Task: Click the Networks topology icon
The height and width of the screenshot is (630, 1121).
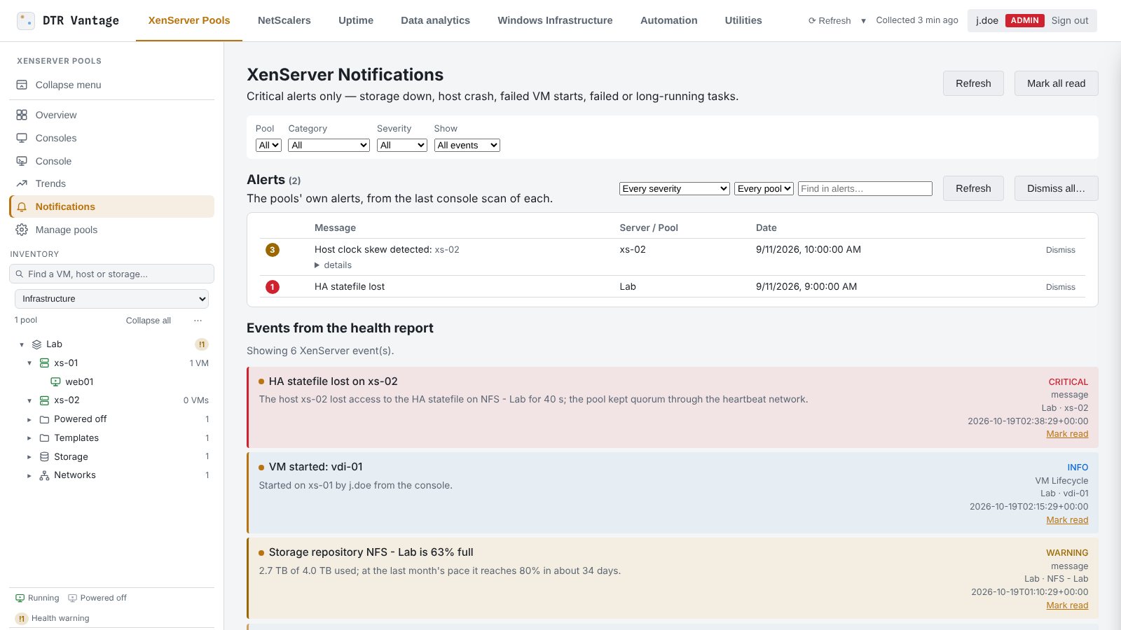Action: (x=44, y=475)
